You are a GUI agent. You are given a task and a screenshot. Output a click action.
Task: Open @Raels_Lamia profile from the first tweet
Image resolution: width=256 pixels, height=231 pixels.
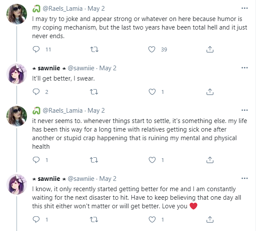tap(63, 9)
